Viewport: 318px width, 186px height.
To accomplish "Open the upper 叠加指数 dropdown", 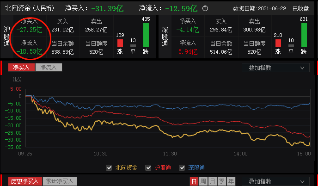I will (275, 68).
